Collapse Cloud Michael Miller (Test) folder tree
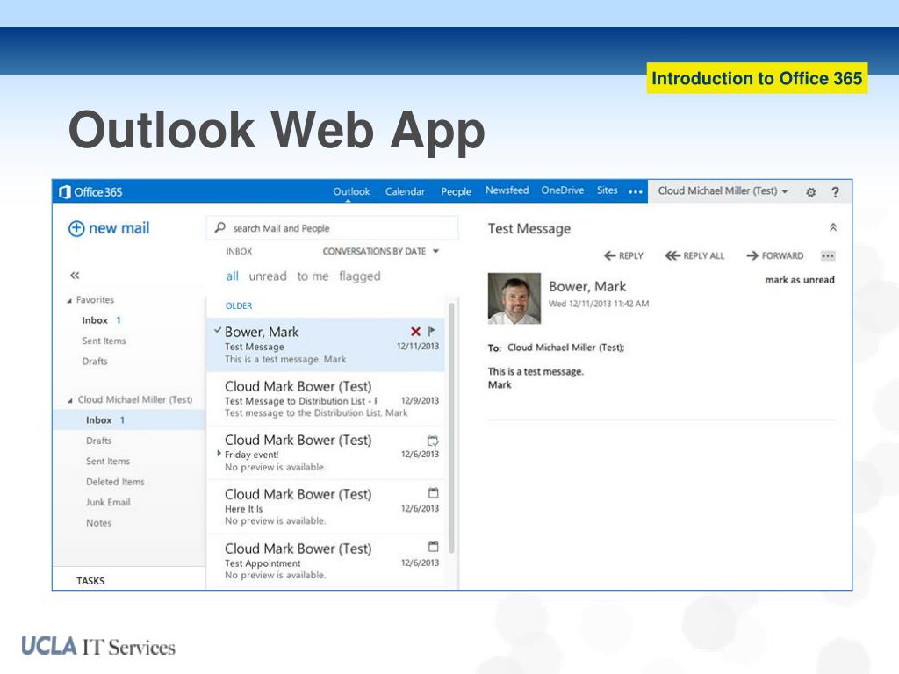The height and width of the screenshot is (674, 899). (x=70, y=400)
